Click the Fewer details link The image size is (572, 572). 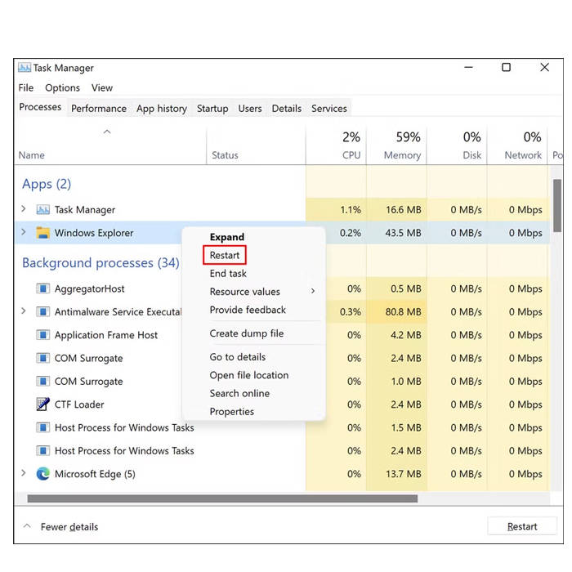coord(69,527)
